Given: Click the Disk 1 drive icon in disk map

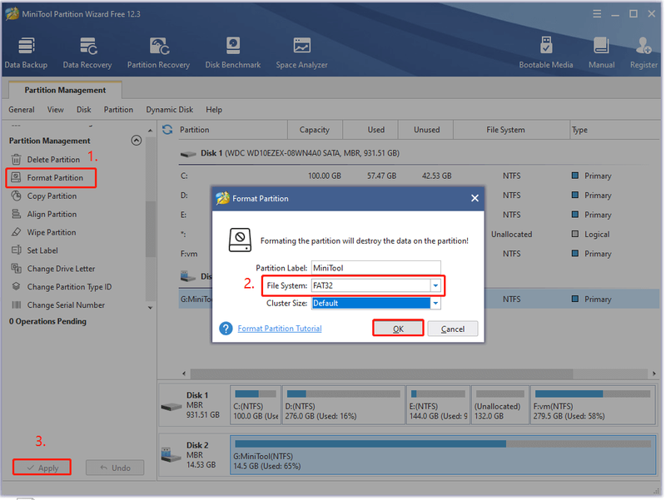Looking at the screenshot, I should (x=171, y=407).
